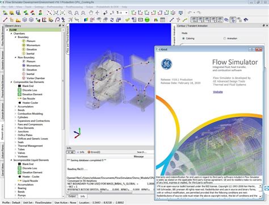269x205 pixels.
Task: Open the Thermal Model Browser side tab
Action: [2, 86]
